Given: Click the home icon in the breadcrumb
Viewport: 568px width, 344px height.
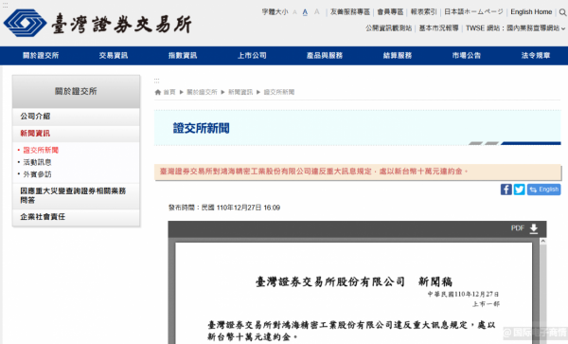Looking at the screenshot, I should click(x=157, y=92).
